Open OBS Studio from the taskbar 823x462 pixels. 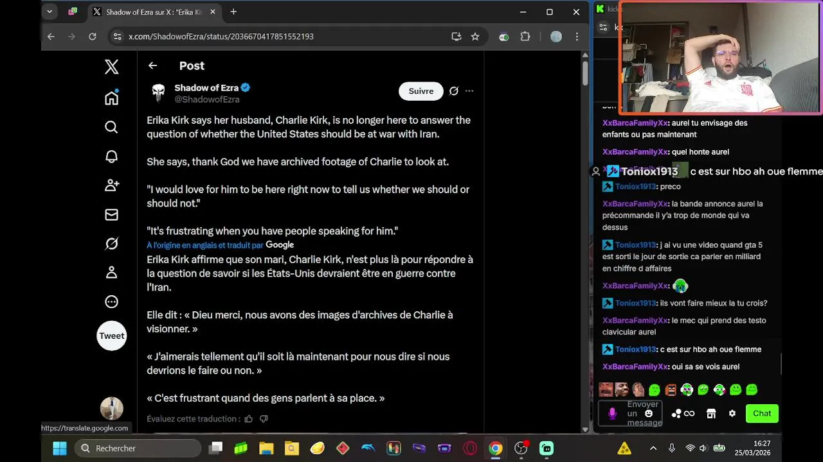pos(520,448)
